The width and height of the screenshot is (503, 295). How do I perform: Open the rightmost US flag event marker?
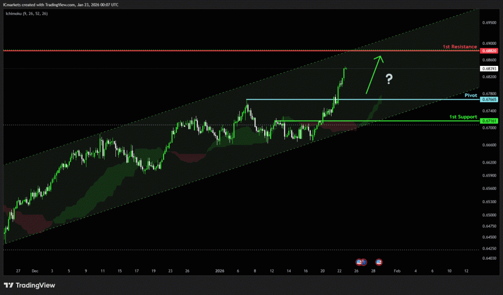[379, 262]
